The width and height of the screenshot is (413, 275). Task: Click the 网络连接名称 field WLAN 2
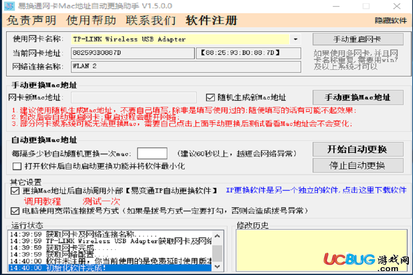pos(186,66)
